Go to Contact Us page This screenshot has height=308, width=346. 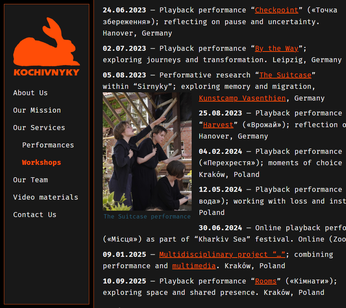click(x=34, y=215)
